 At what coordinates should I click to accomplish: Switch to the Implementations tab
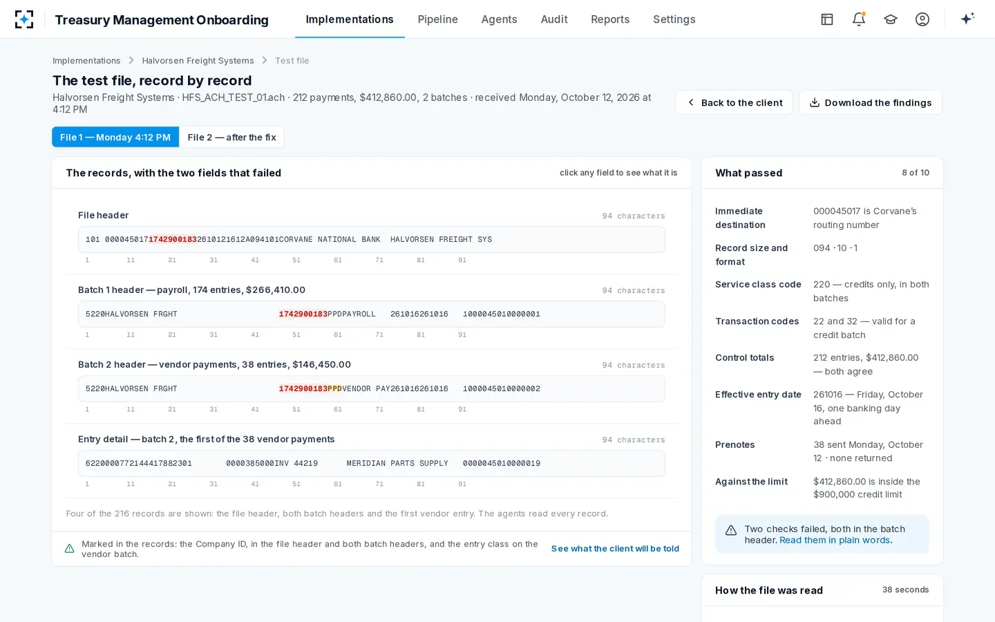(350, 19)
